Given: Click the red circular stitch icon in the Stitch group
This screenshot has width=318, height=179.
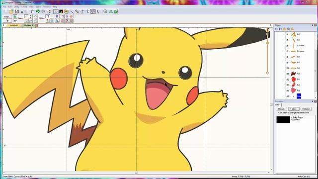Looking at the screenshot, I should pyautogui.click(x=71, y=16).
